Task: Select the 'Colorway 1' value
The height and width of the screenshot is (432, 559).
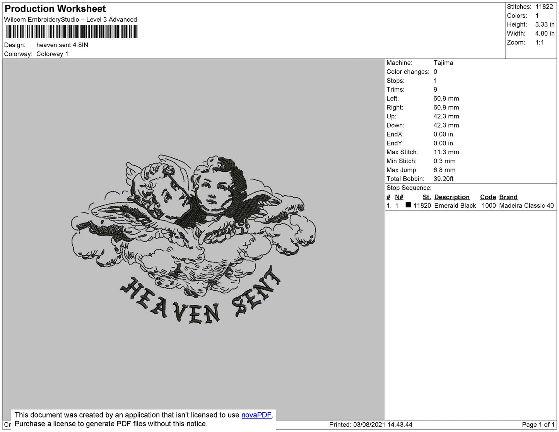Action: [x=52, y=54]
